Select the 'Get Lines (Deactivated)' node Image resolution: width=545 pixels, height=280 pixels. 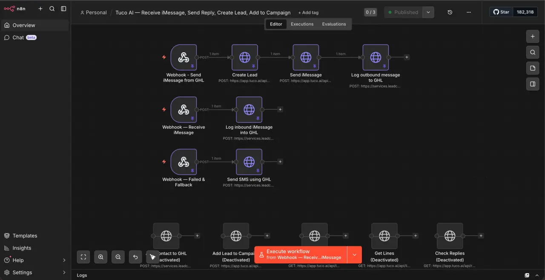click(x=384, y=236)
